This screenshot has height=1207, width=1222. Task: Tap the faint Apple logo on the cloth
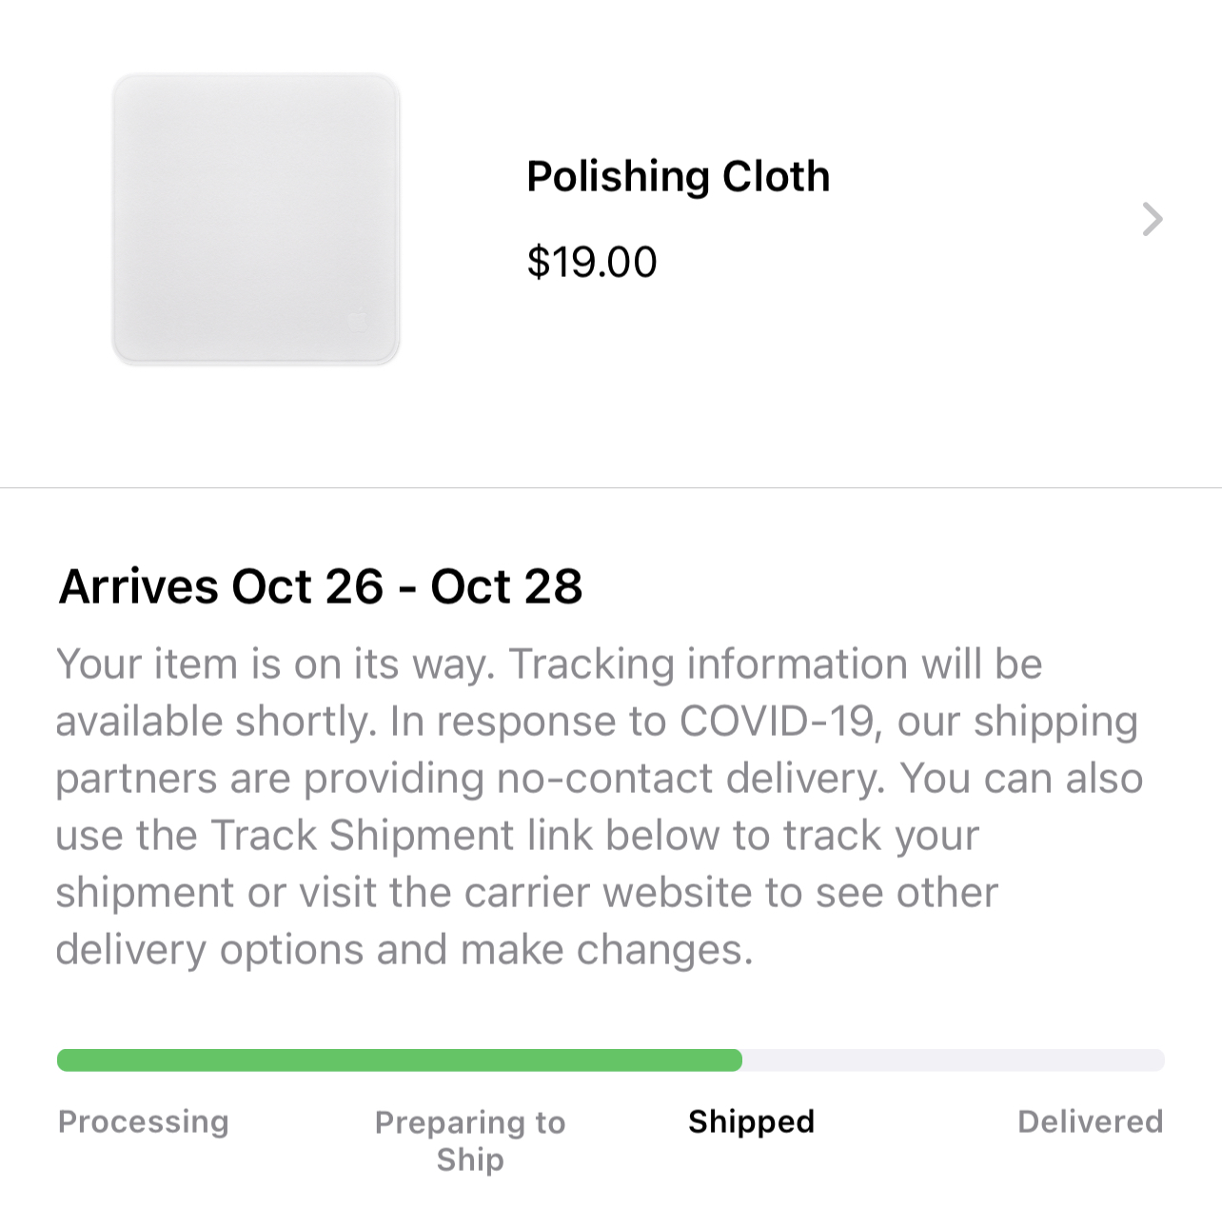click(x=358, y=321)
